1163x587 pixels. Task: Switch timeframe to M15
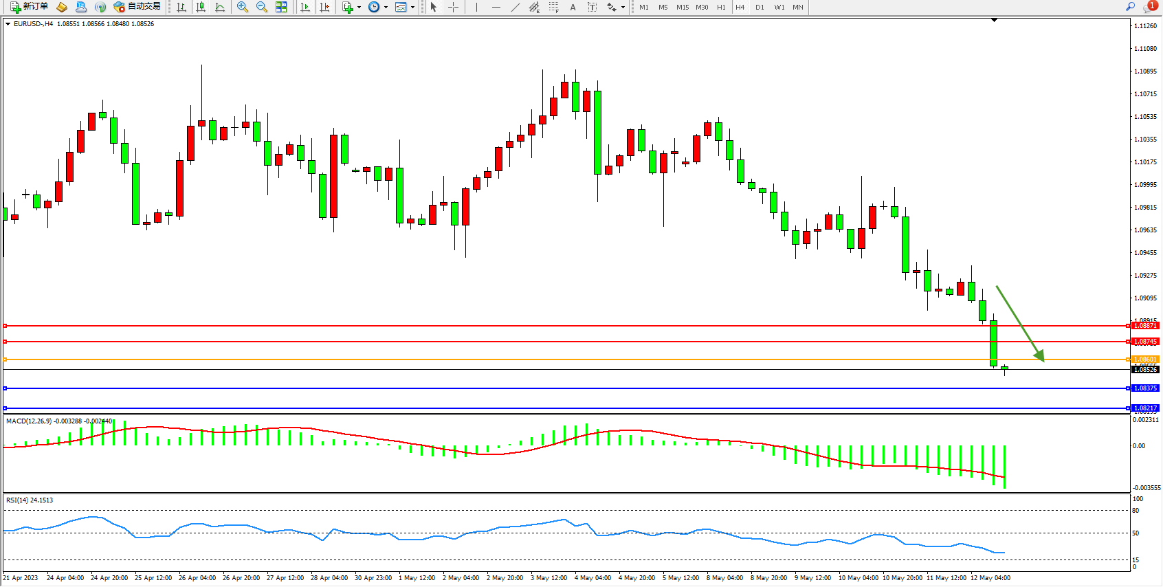pos(682,7)
